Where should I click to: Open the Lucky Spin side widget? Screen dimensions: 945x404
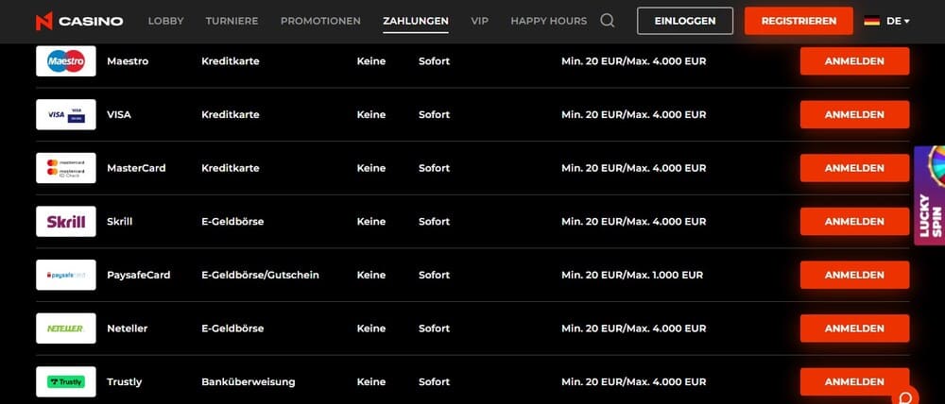(x=930, y=196)
